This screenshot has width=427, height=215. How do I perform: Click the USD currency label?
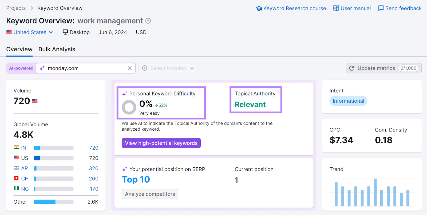[141, 32]
